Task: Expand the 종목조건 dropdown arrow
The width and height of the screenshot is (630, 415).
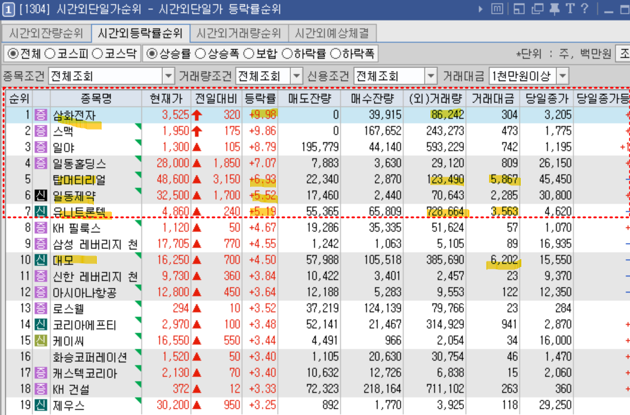Action: (x=168, y=76)
